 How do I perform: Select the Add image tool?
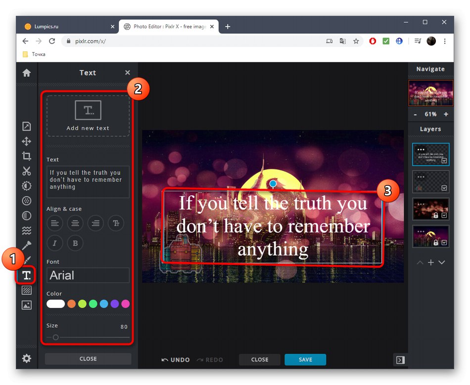tap(26, 305)
